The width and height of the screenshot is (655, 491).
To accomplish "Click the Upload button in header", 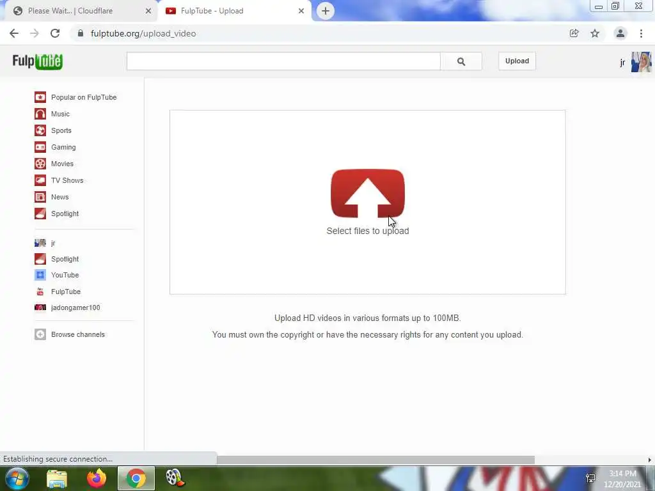I will [517, 61].
